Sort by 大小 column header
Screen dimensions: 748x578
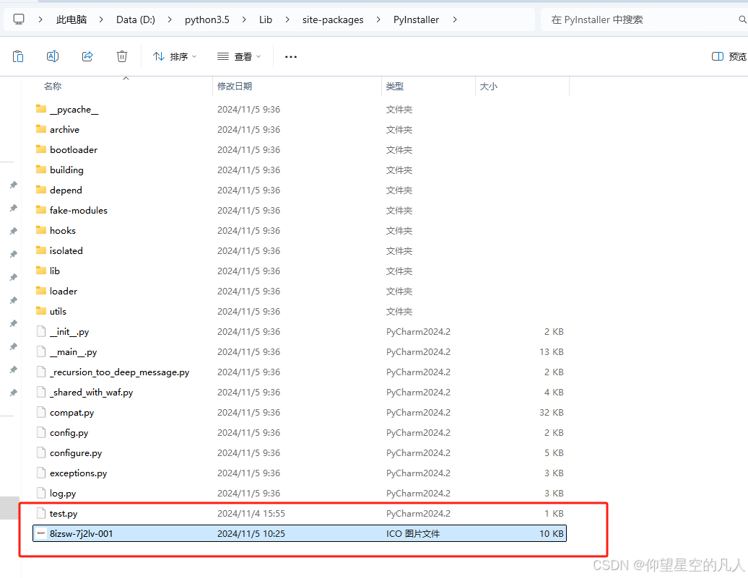[489, 87]
